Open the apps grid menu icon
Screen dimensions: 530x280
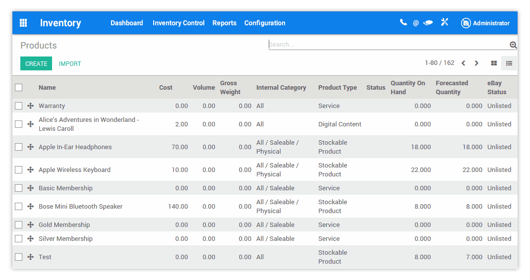(23, 23)
